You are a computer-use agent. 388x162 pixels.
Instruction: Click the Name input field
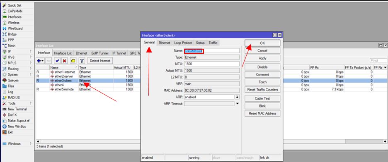tap(212, 51)
